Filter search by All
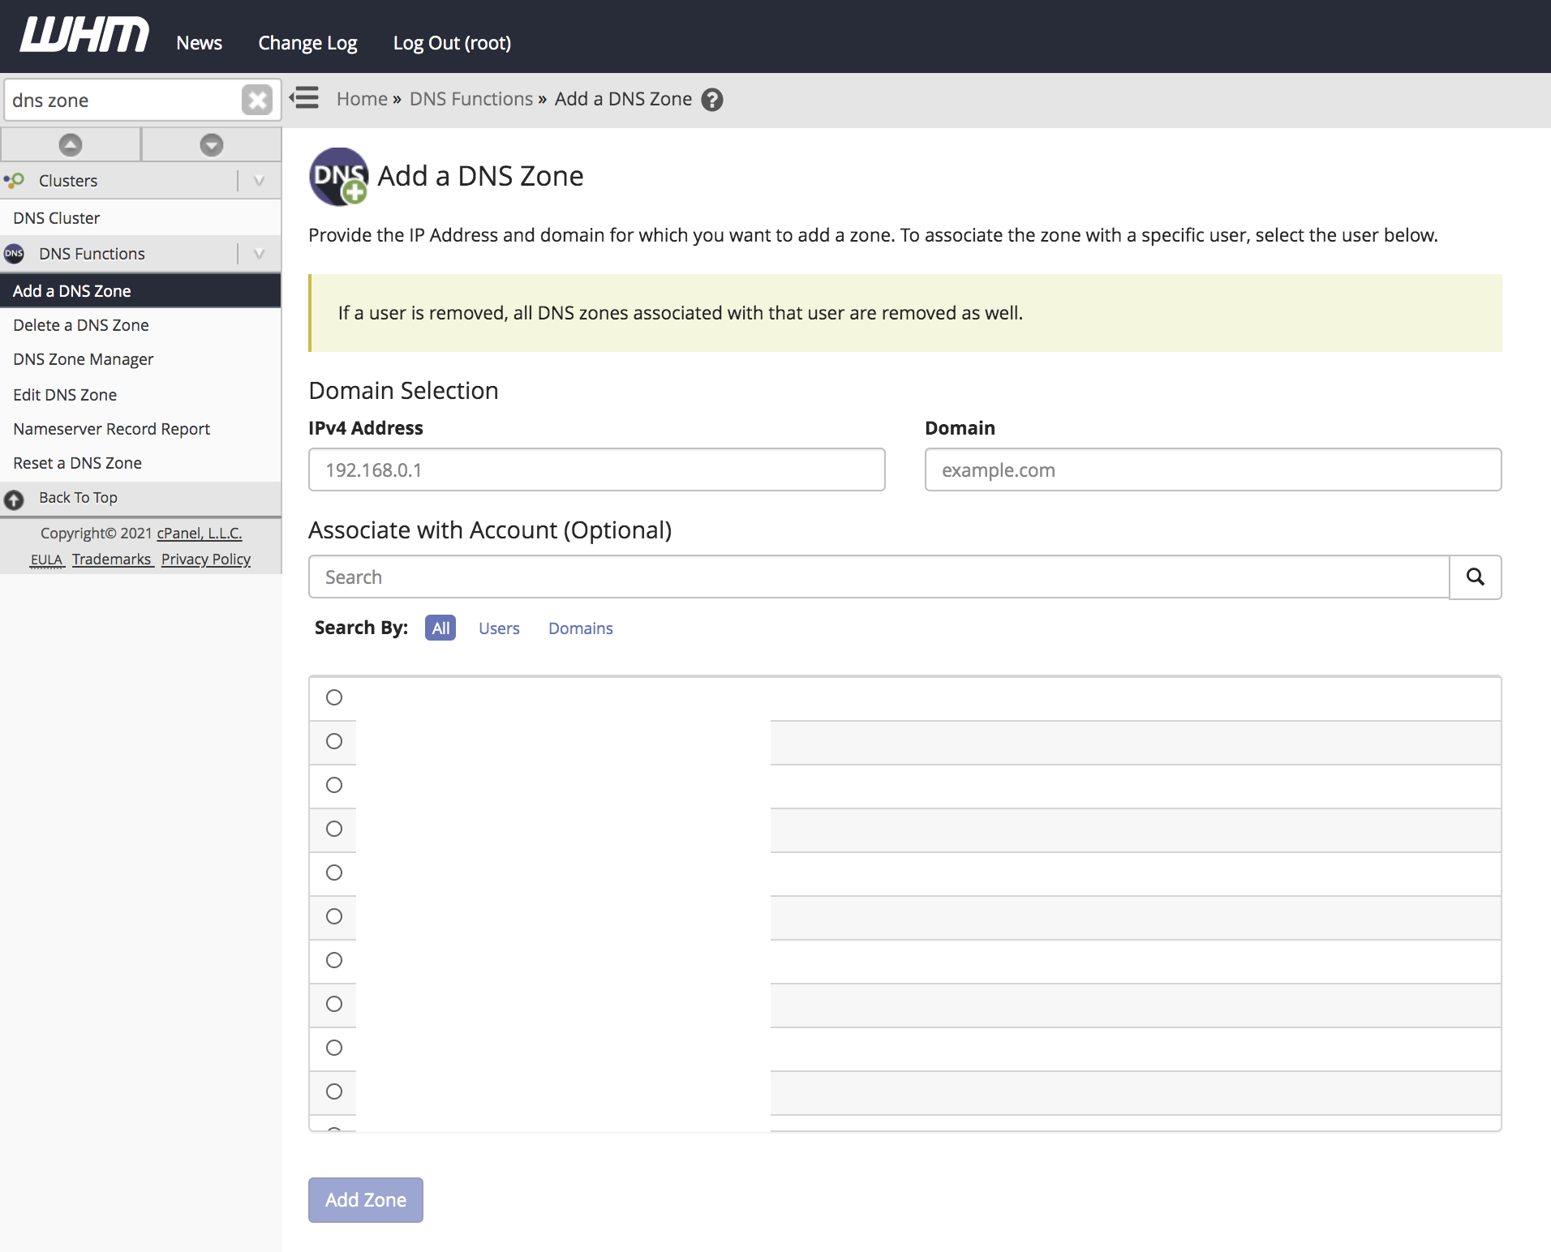This screenshot has width=1551, height=1252. (440, 628)
